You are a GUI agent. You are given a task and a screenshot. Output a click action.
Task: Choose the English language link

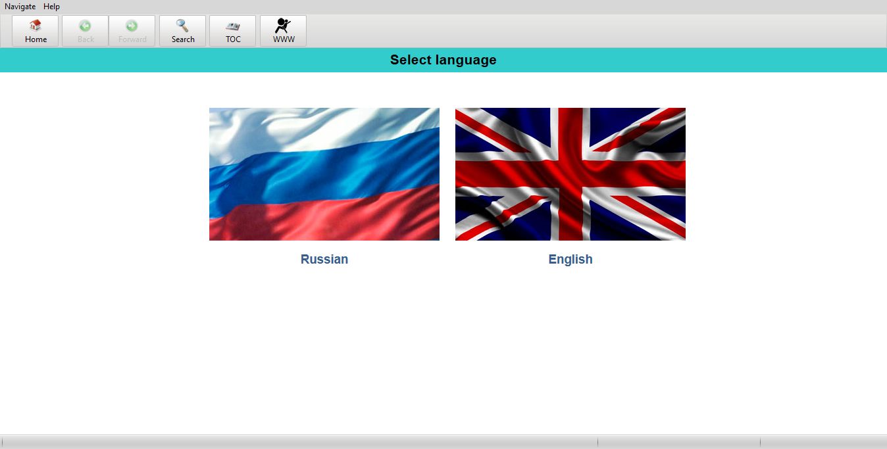click(x=570, y=259)
